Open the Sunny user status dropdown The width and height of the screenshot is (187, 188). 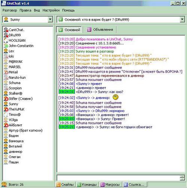click(x=50, y=19)
